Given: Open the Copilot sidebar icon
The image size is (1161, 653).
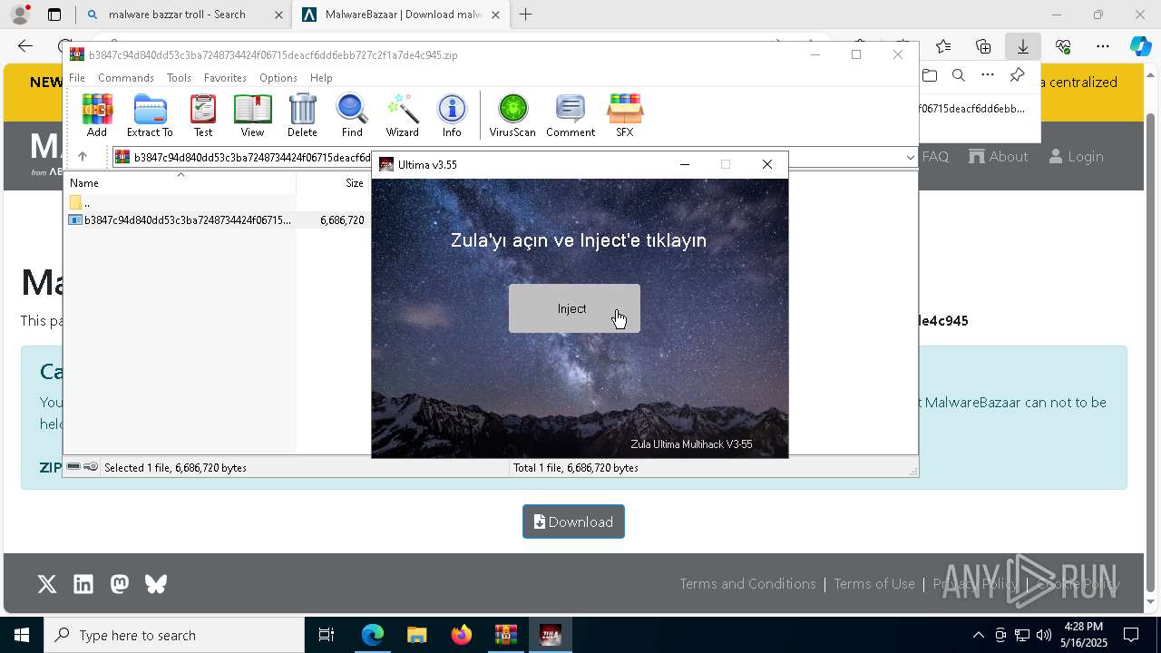Looking at the screenshot, I should coord(1140,46).
